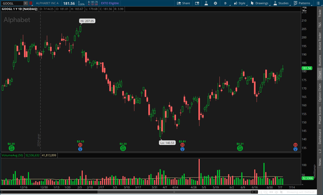Screen dimensions: 323x195
Task: Open the L 2 side tab
Action: pos(320,151)
